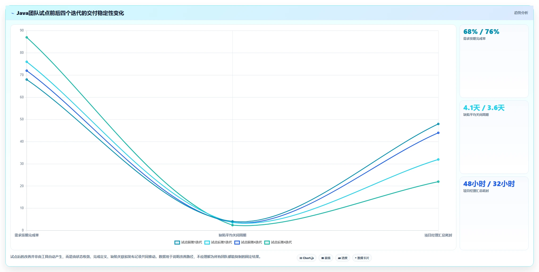Click the 68% / 76% headline value
Screen dimensions: 539x272
481,32
